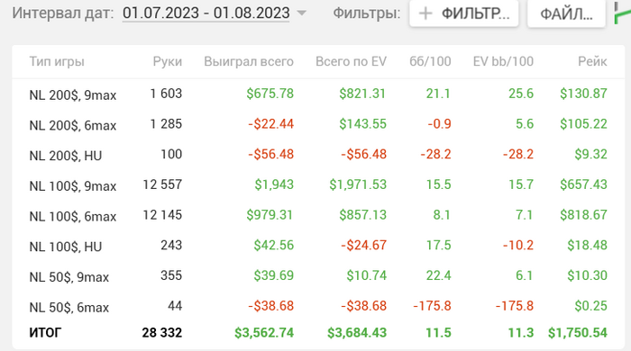The image size is (631, 351).
Task: Click the 15.5 bb/100 value
Action: 439,184
